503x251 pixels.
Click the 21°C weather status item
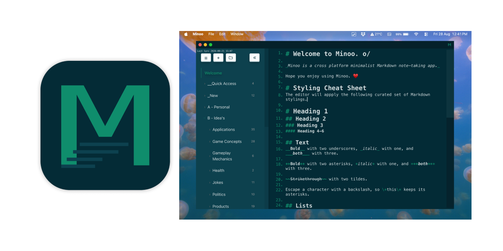[376, 34]
